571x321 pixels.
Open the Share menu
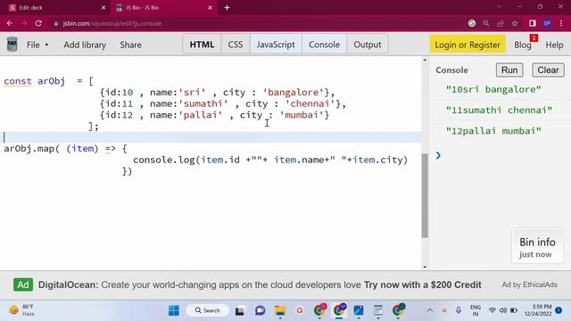point(131,45)
